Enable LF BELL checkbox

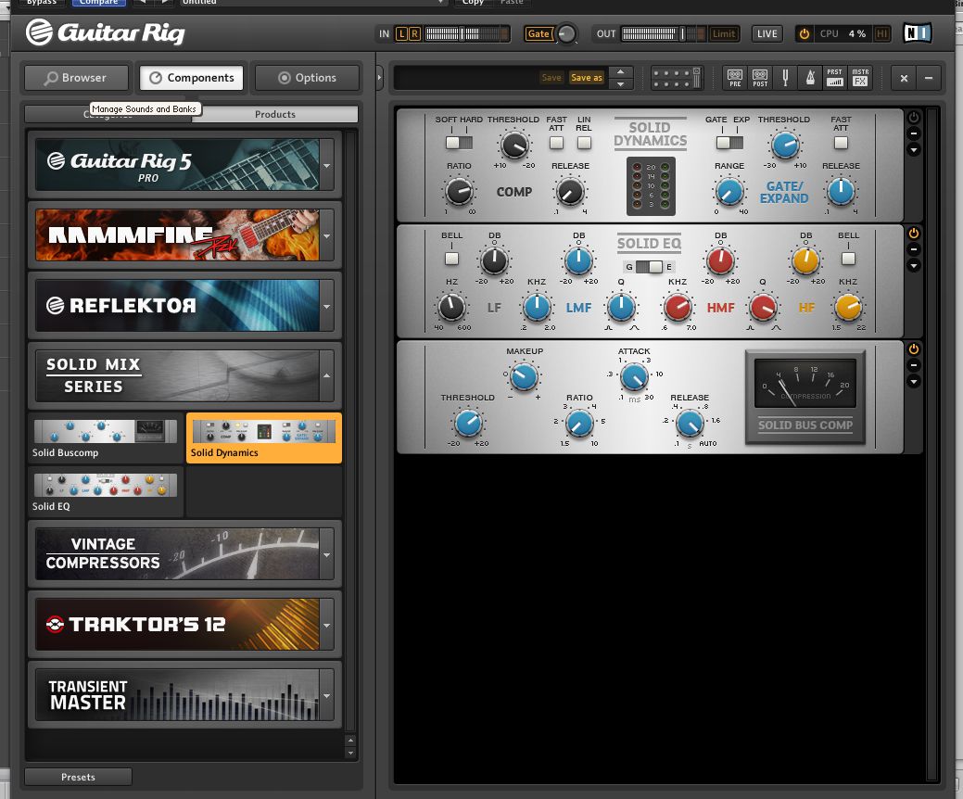pos(451,258)
